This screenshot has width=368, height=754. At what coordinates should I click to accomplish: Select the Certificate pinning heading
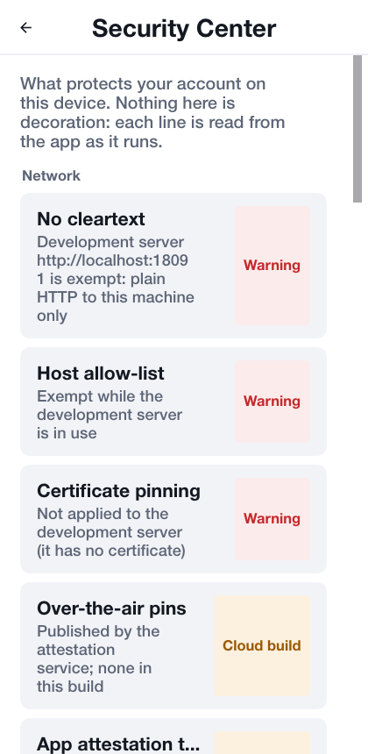coord(118,491)
